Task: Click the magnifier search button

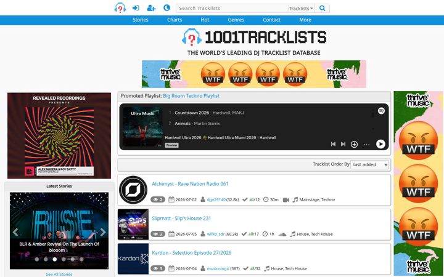Action: [x=323, y=8]
